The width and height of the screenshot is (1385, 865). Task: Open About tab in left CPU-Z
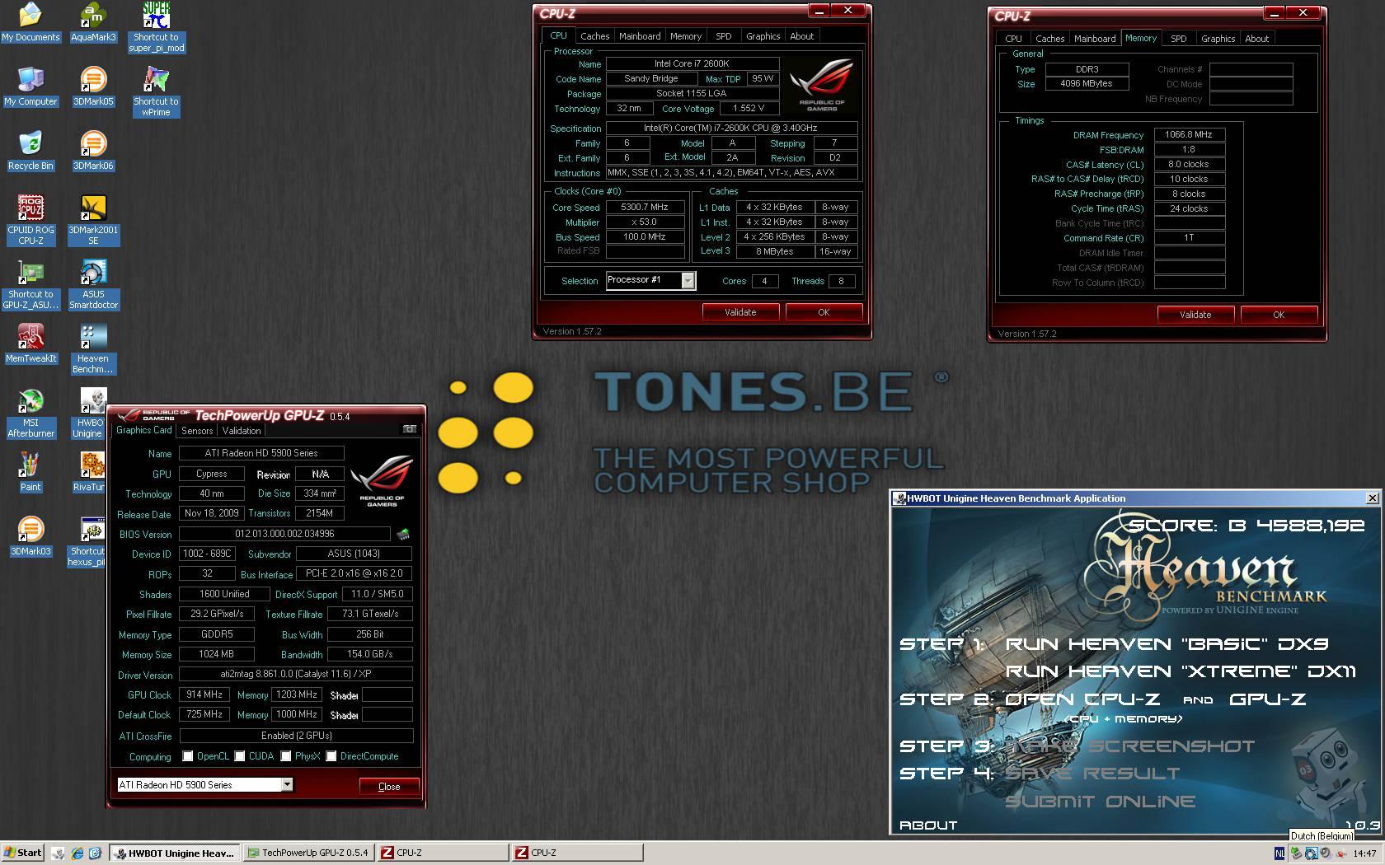point(801,36)
